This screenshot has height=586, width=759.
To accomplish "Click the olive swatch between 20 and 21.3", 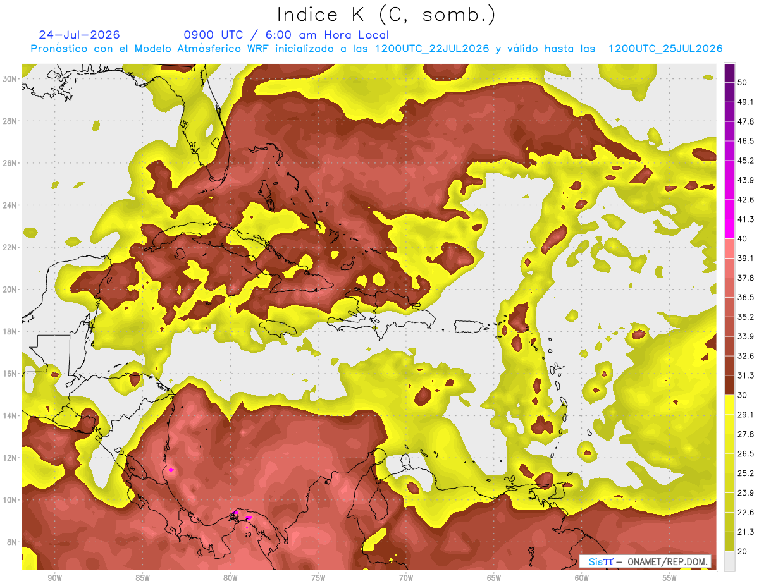I will (x=729, y=542).
